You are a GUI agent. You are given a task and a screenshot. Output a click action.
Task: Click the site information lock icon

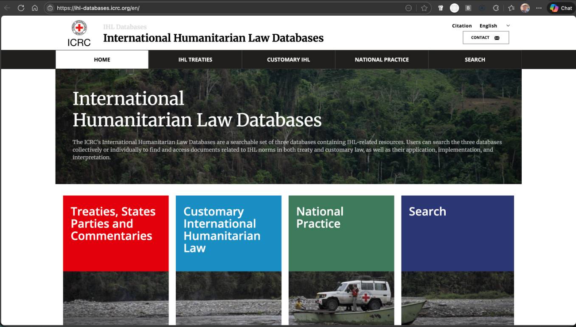tap(50, 8)
